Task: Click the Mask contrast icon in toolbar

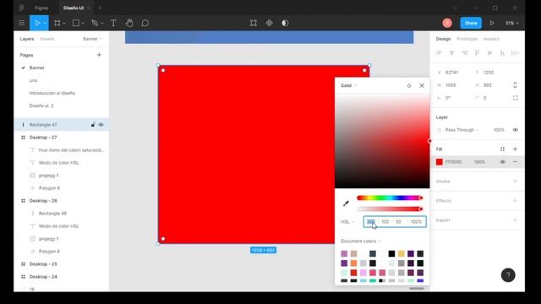Action: click(x=285, y=23)
